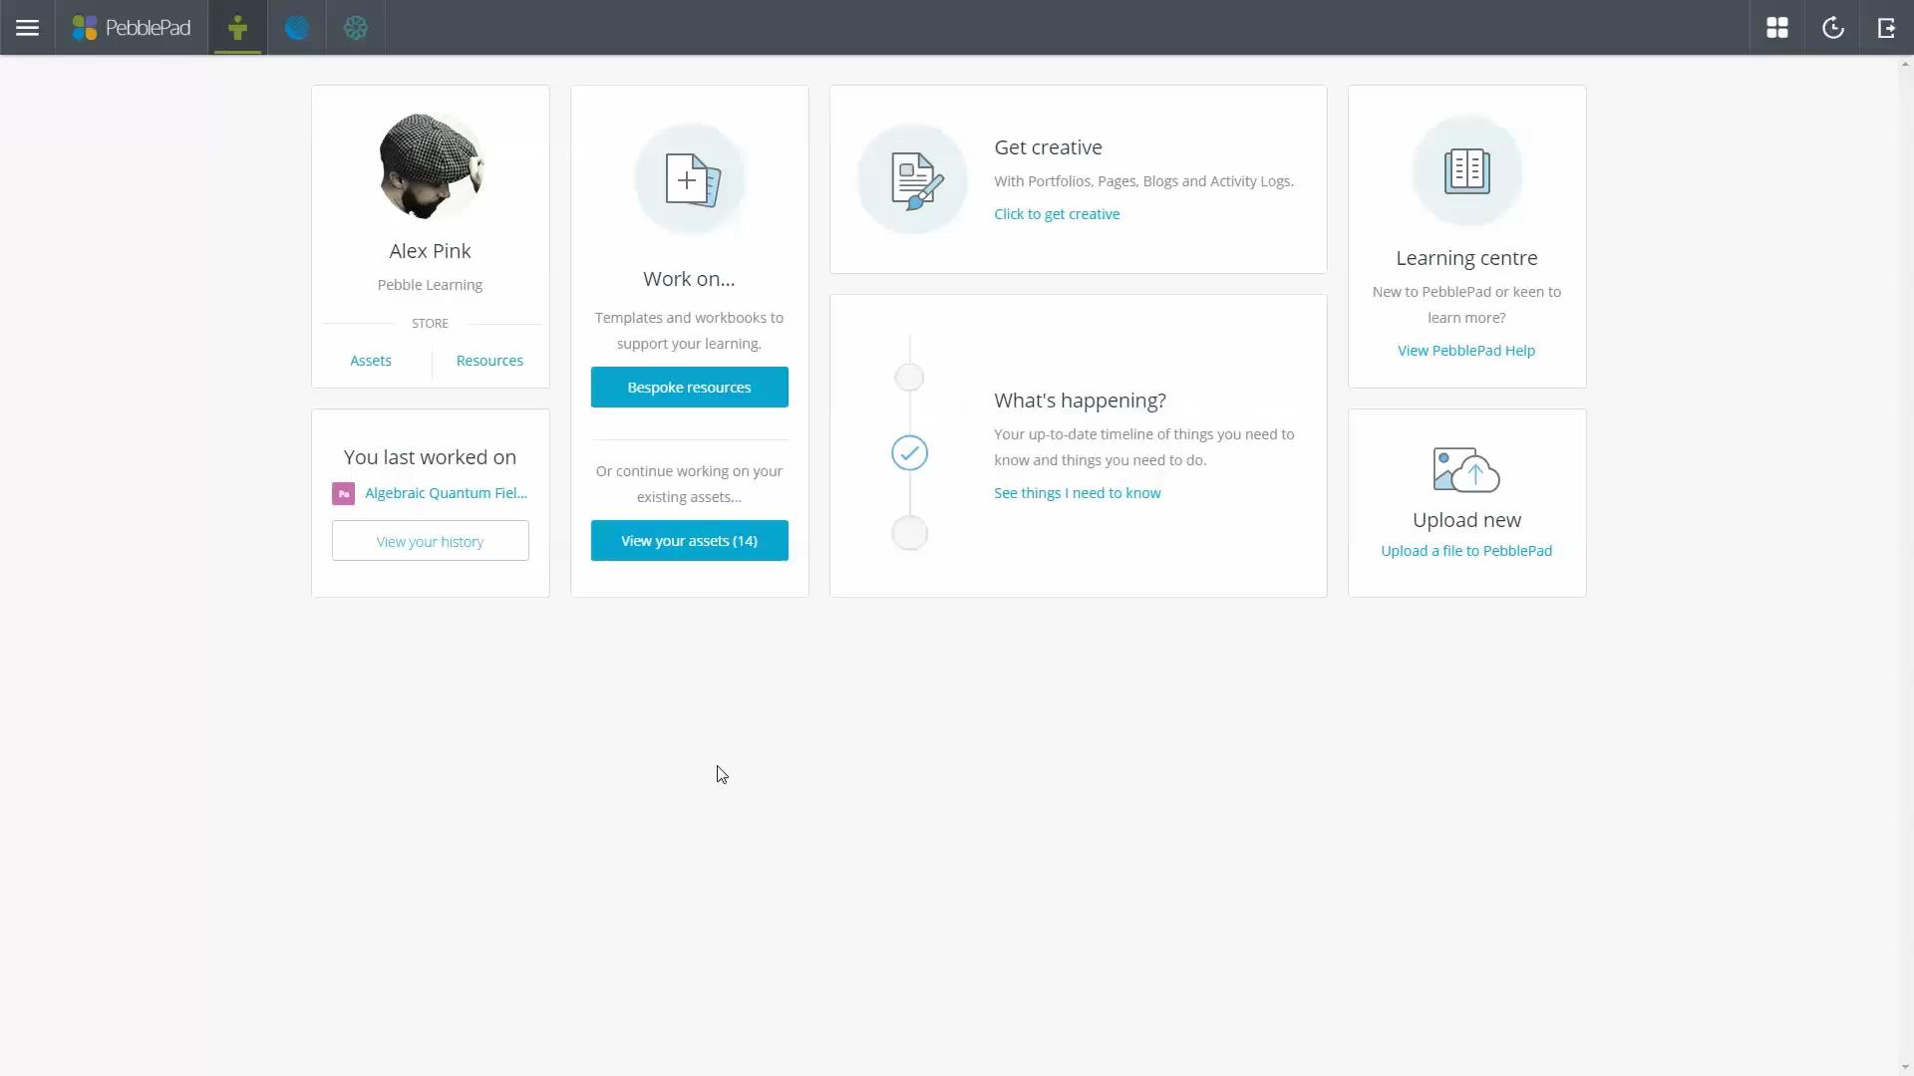Click the Click to get creative link

[x=1057, y=213]
